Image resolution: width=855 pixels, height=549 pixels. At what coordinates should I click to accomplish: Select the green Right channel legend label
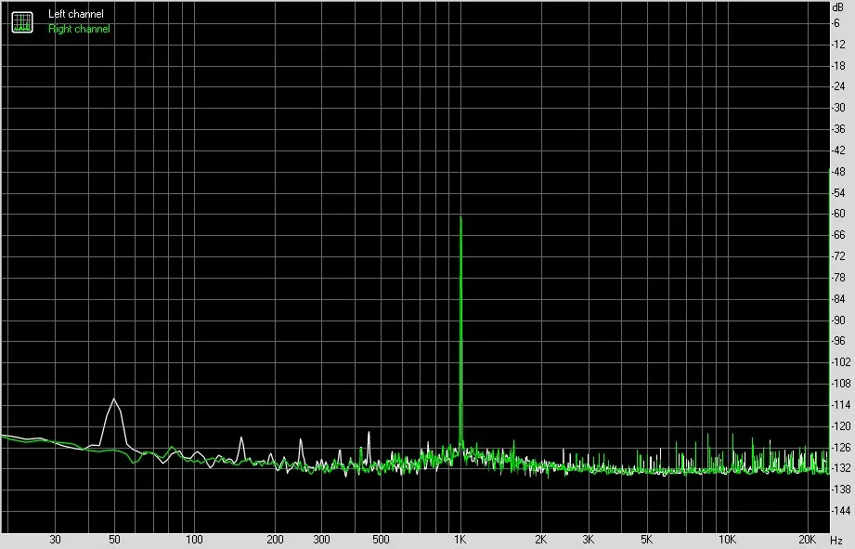tap(79, 29)
